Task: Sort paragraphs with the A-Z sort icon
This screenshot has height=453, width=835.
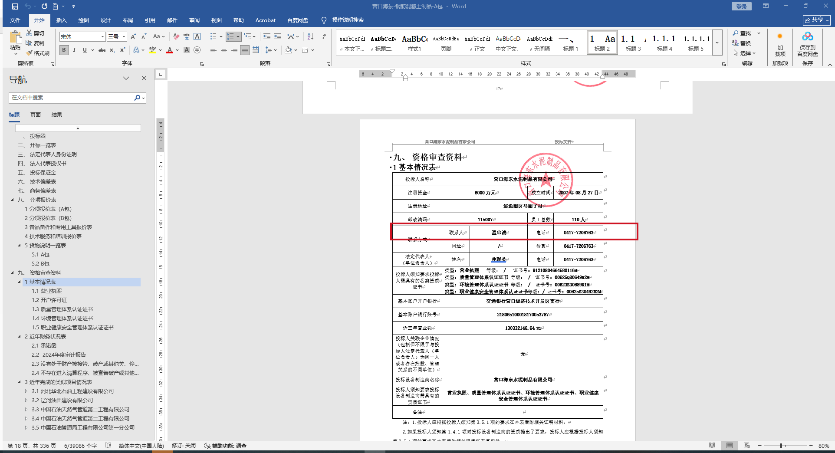Action: (310, 36)
